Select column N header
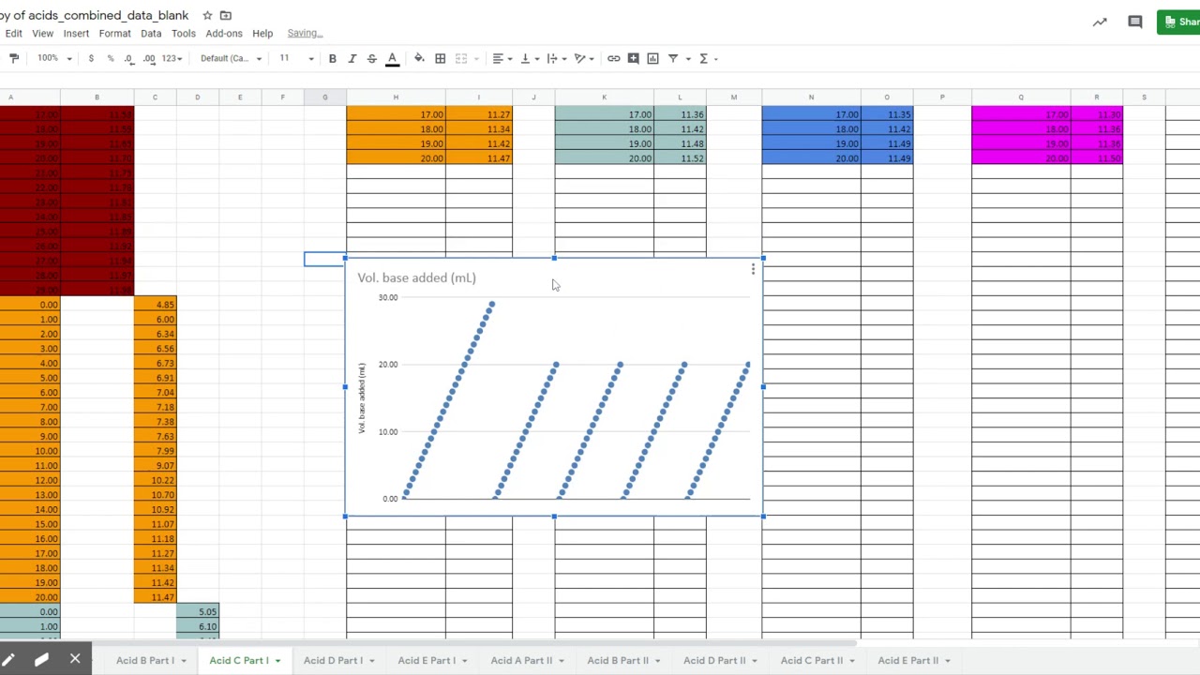 click(811, 97)
